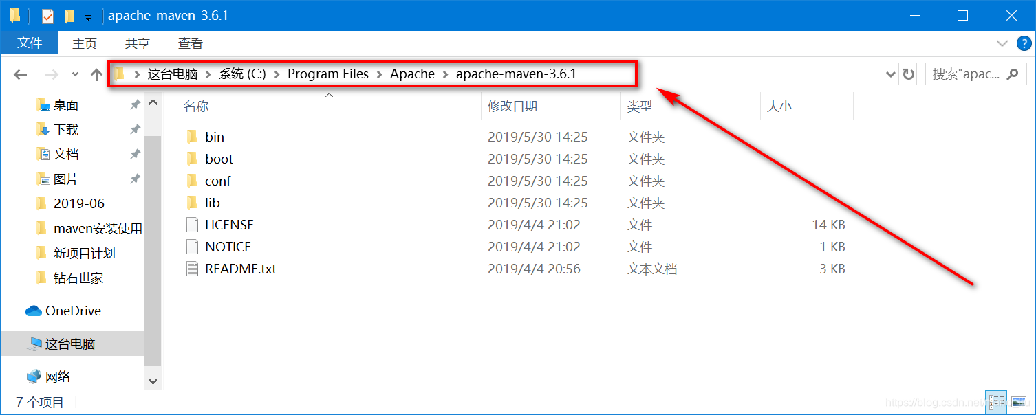
Task: Select 这台电脑 in navigation pane
Action: click(72, 344)
